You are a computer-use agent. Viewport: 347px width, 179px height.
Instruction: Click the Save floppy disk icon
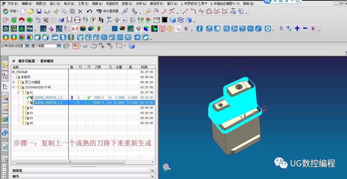pyautogui.click(x=39, y=11)
